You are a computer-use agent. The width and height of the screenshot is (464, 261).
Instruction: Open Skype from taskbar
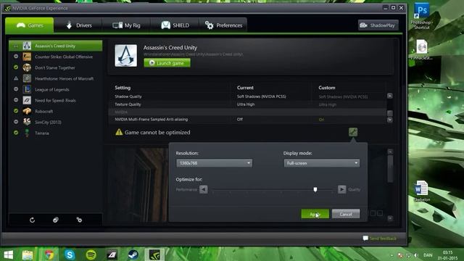(x=70, y=254)
